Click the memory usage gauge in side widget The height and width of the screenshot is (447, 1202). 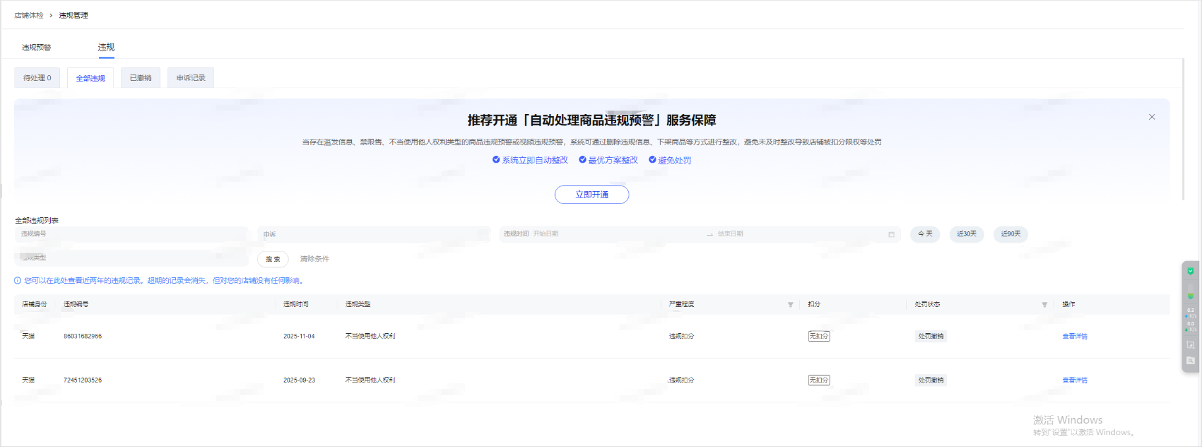click(1190, 293)
